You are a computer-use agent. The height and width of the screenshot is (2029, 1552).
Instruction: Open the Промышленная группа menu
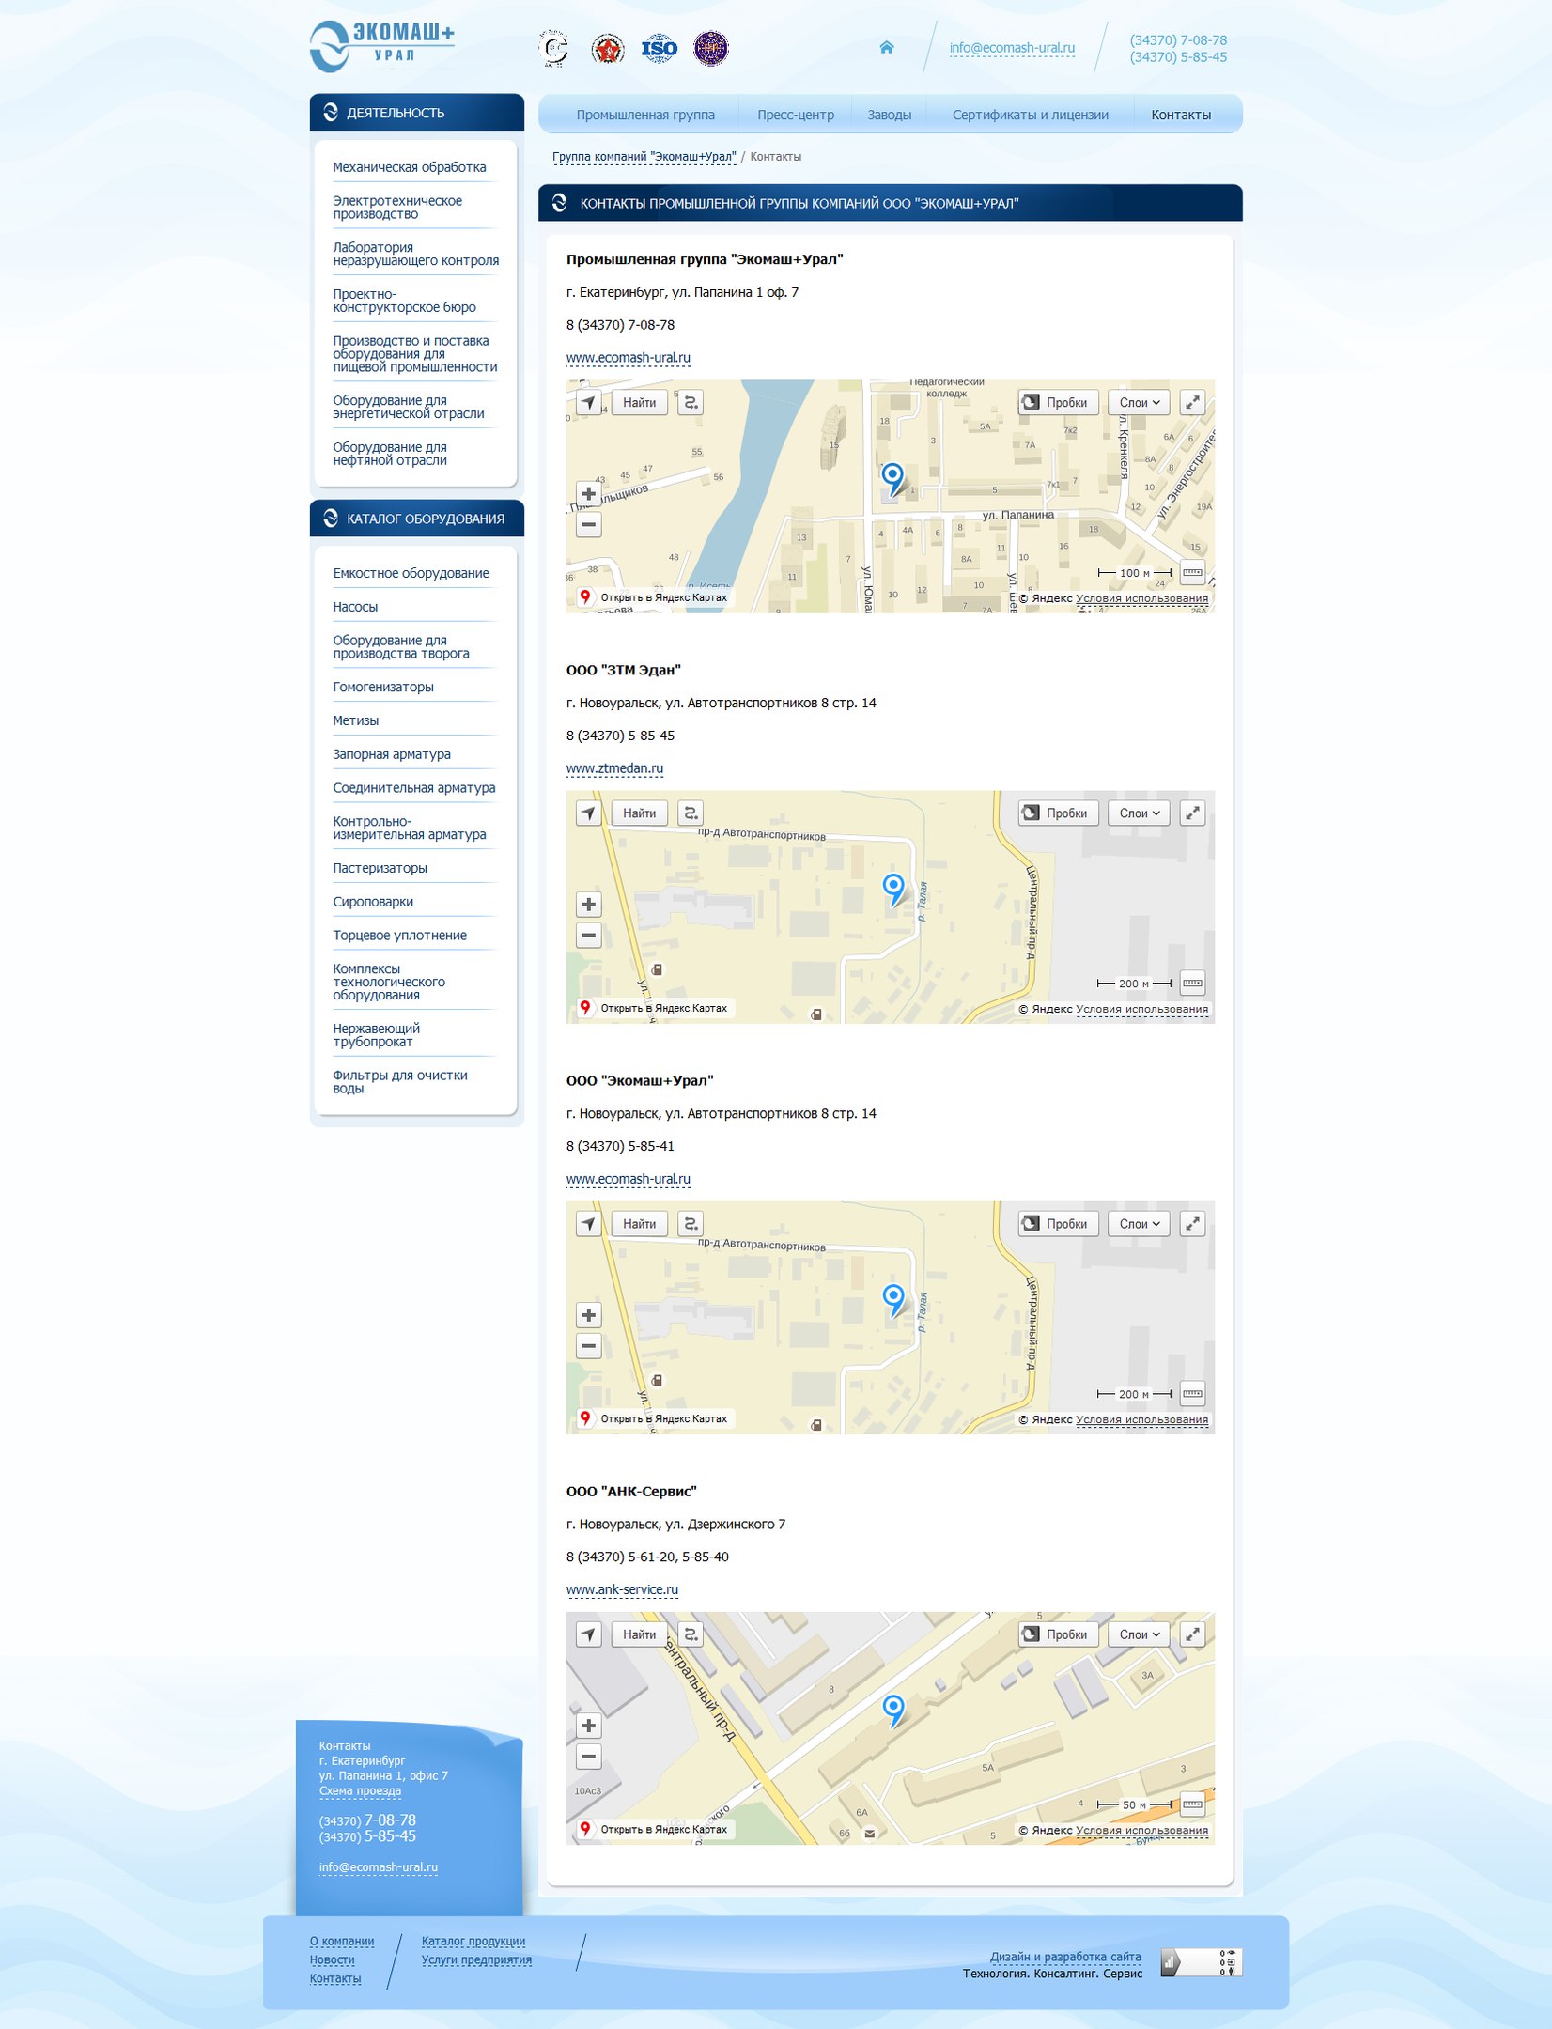point(645,115)
